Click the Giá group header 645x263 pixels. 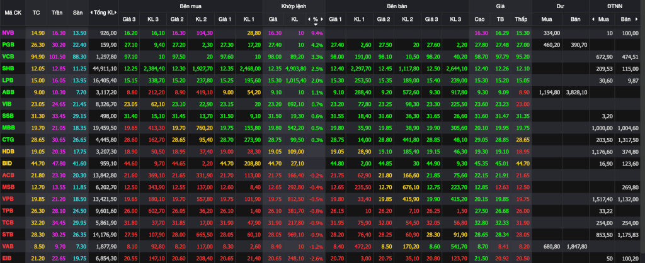point(500,6)
